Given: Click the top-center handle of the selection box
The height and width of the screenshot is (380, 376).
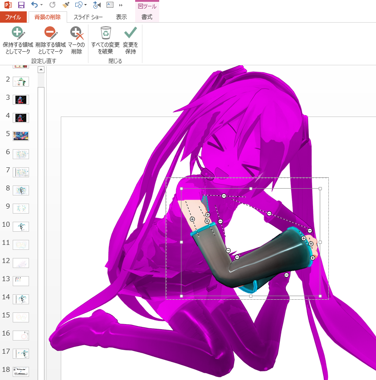Looking at the screenshot, I should (251, 189).
